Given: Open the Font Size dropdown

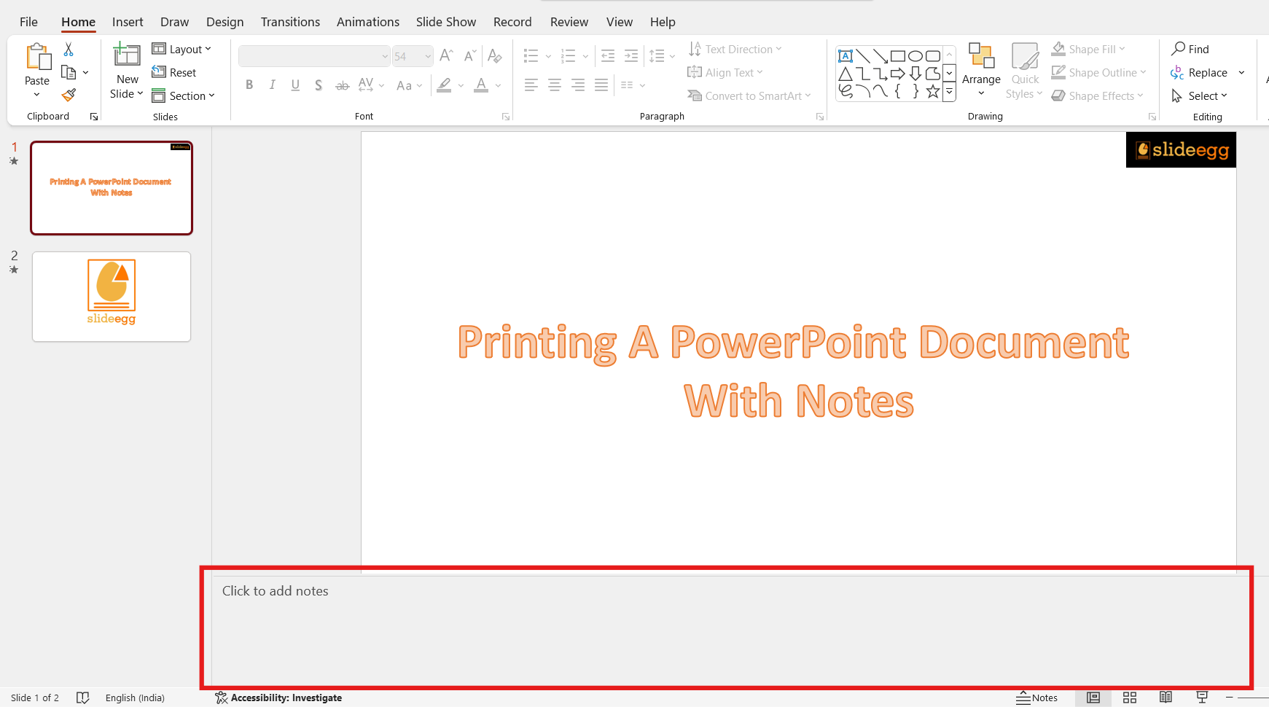Looking at the screenshot, I should coord(426,55).
